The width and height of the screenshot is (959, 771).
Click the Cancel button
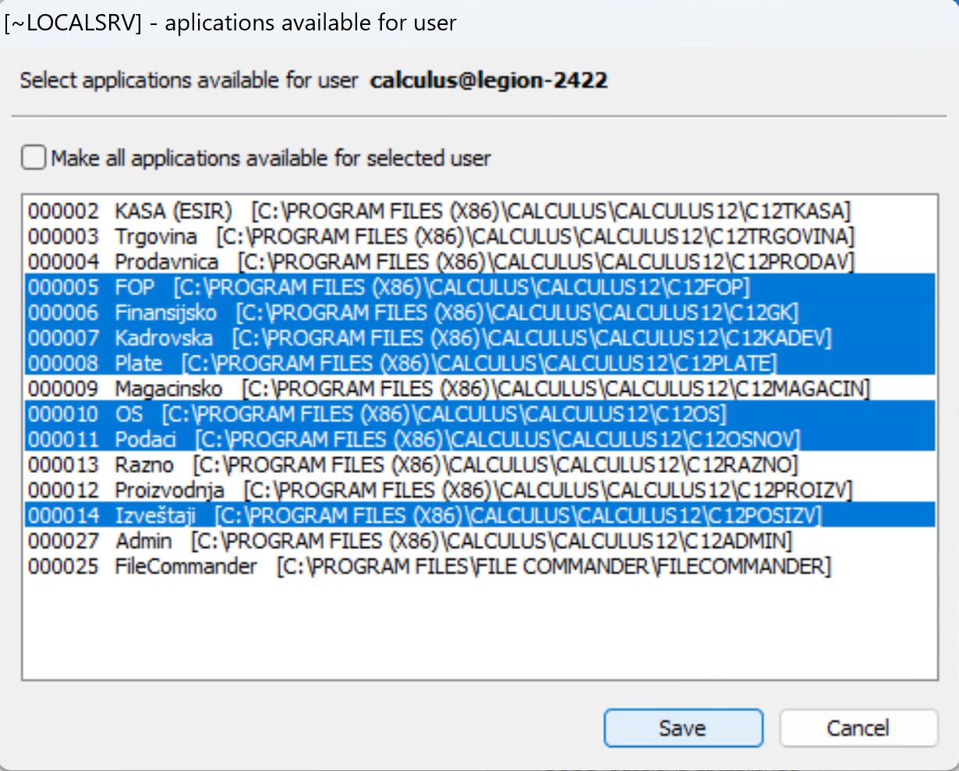[x=858, y=728]
